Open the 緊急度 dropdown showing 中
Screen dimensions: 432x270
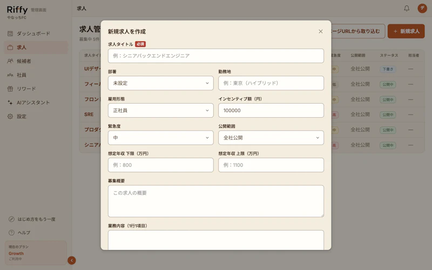[160, 138]
